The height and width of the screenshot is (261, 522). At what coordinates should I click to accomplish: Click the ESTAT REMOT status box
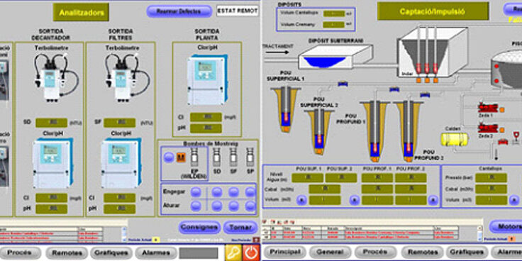(238, 11)
